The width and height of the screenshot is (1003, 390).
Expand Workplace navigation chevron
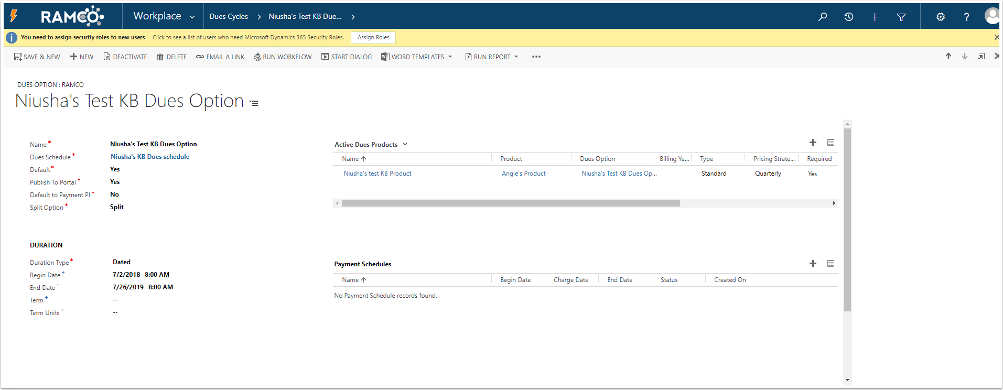(x=192, y=17)
